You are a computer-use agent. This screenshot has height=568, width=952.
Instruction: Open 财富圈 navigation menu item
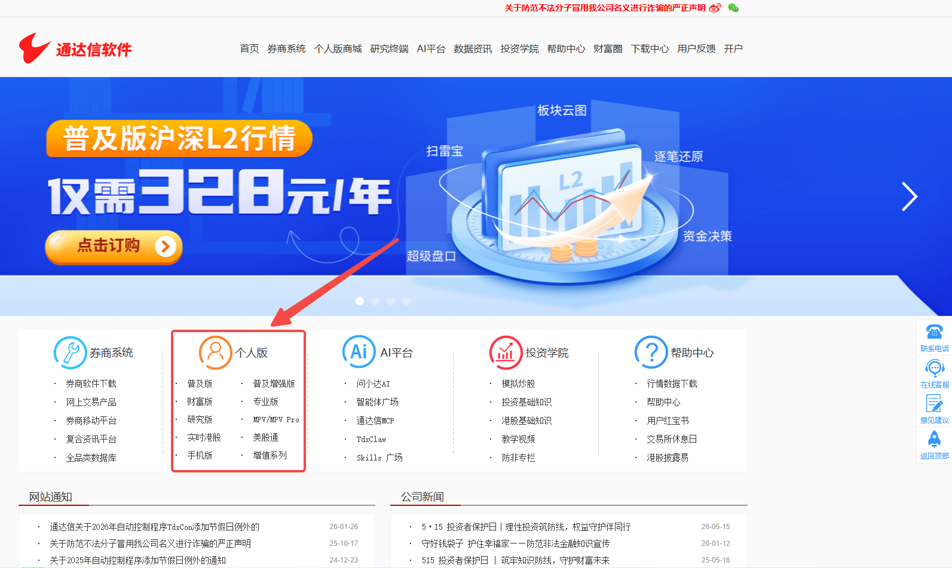[x=608, y=49]
